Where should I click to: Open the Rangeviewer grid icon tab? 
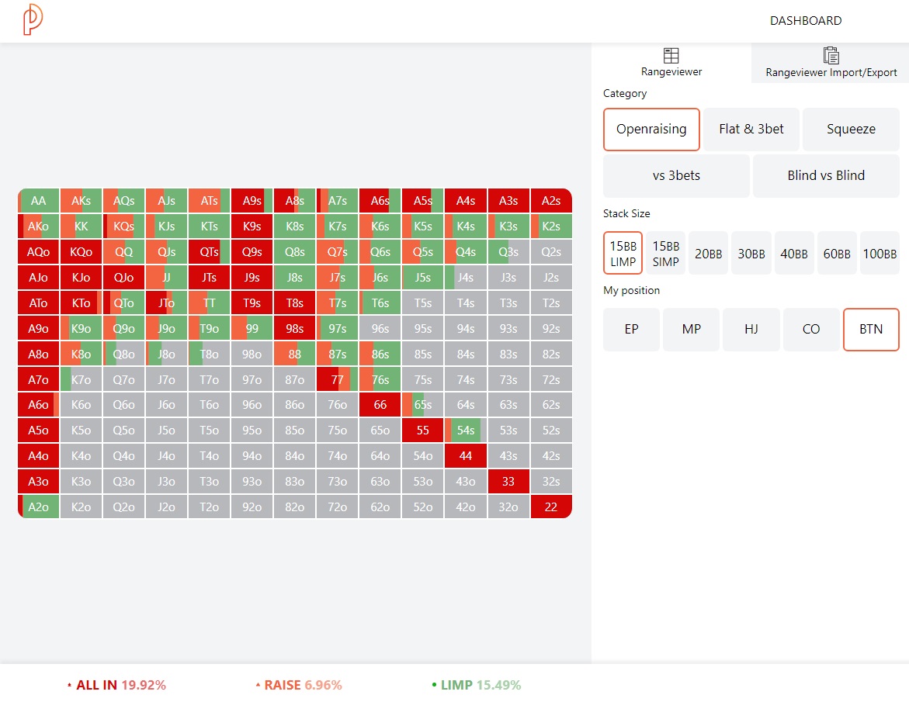coord(671,56)
